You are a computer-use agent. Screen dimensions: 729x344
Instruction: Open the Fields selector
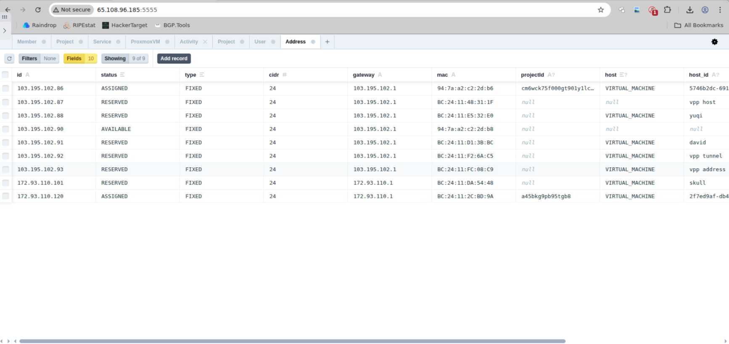click(x=80, y=58)
